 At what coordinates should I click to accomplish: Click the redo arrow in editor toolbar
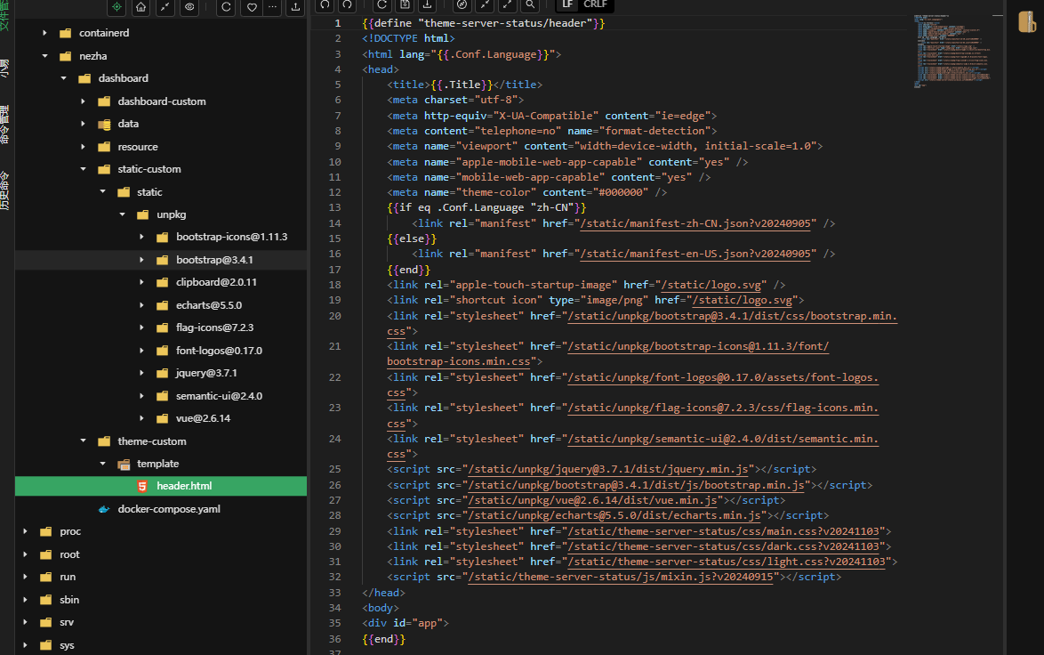(x=347, y=5)
